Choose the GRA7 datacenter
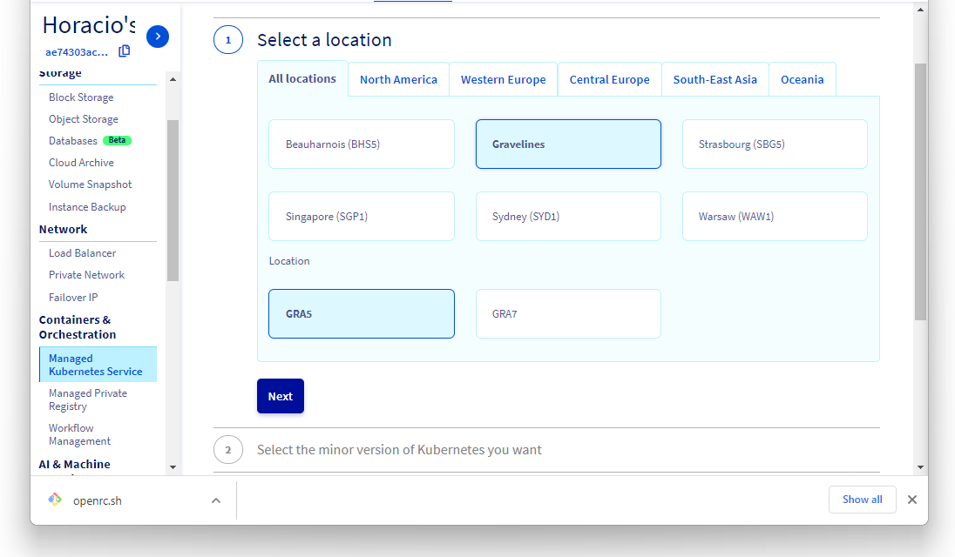Viewport: 955px width, 557px height. point(568,313)
